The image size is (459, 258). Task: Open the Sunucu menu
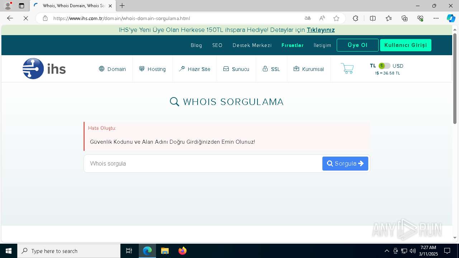click(236, 69)
